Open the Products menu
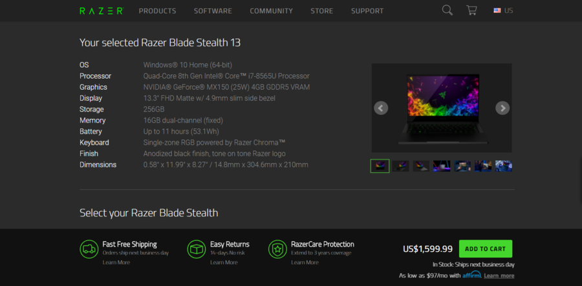Image resolution: width=582 pixels, height=286 pixels. point(157,11)
